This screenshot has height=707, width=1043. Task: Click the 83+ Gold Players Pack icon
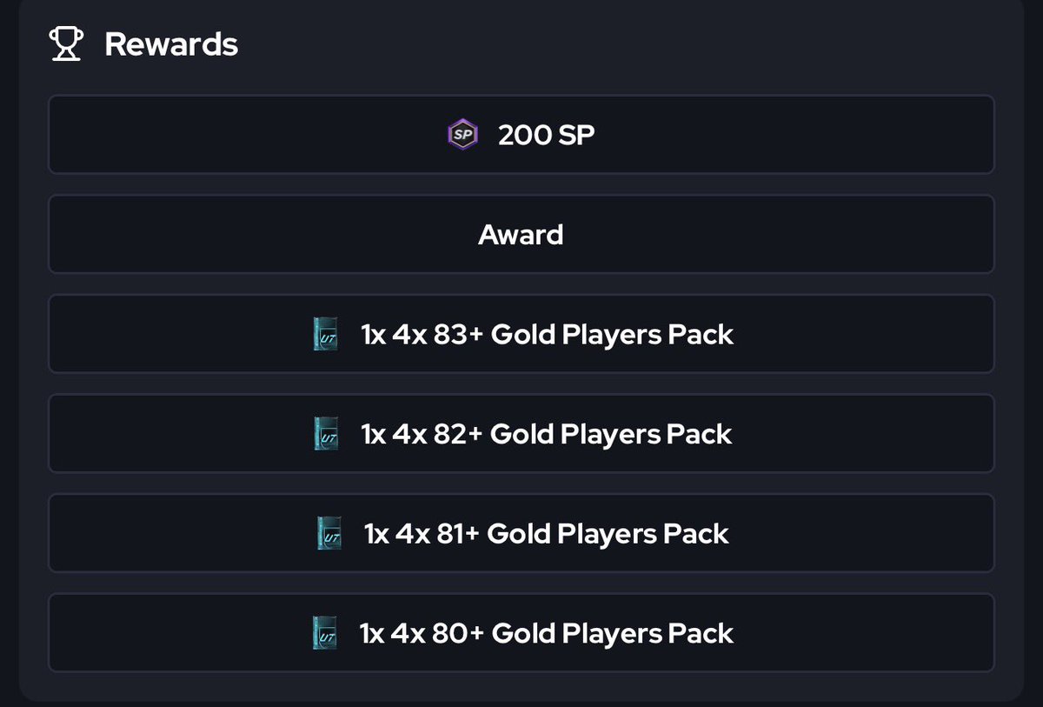point(325,334)
